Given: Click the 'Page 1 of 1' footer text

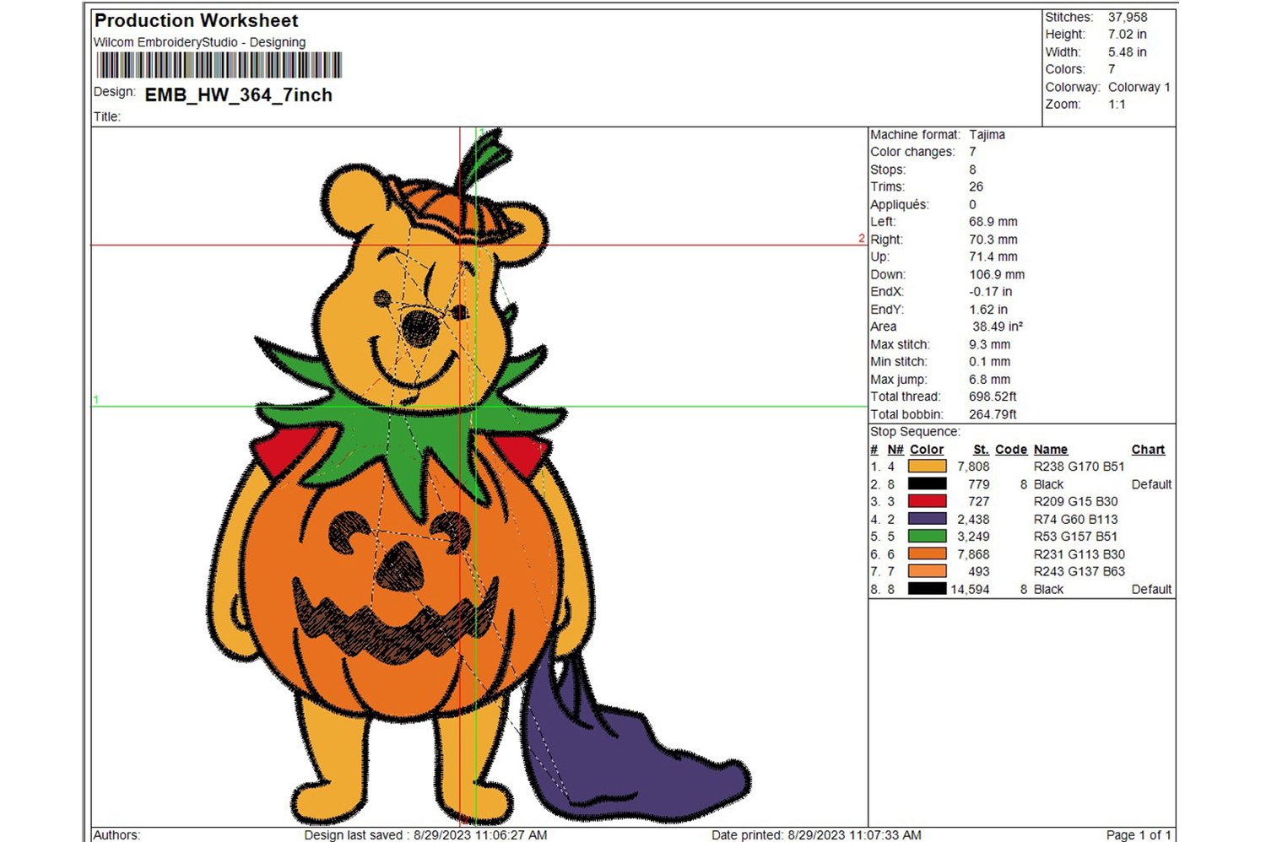Looking at the screenshot, I should tap(1139, 834).
